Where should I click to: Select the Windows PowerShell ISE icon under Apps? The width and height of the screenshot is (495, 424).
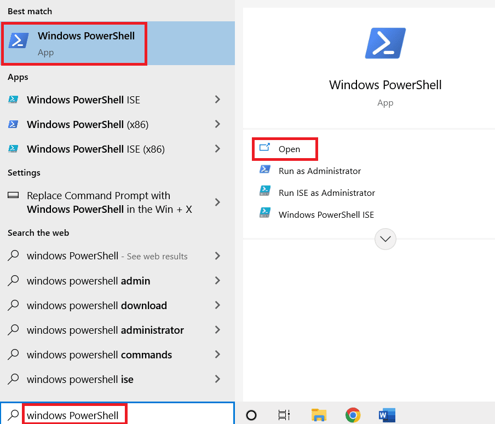pyautogui.click(x=14, y=100)
